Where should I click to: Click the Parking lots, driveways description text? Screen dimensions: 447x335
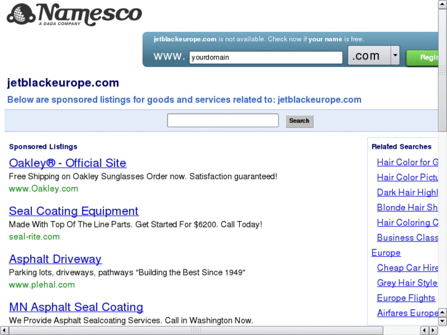[x=127, y=272]
